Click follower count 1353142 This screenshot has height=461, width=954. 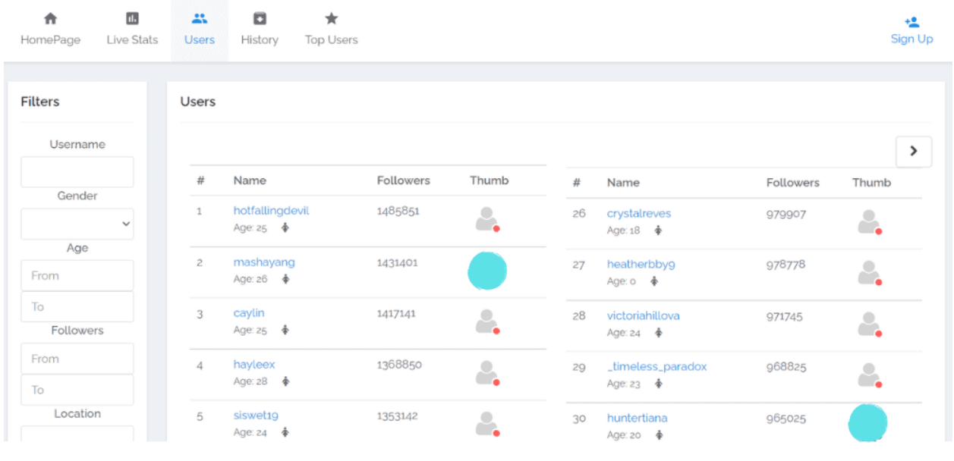point(397,416)
